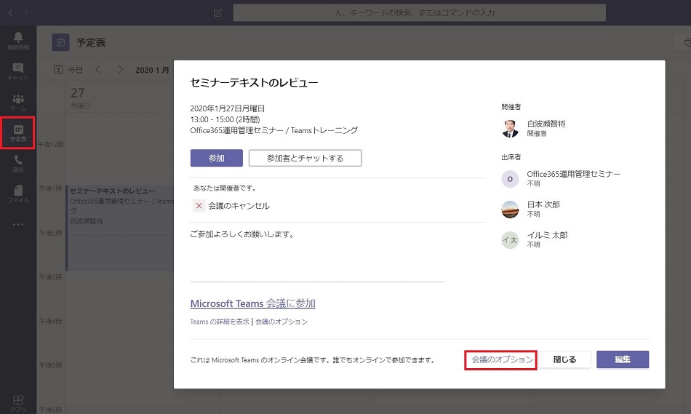Close the dialog with 閉じる button

(564, 359)
